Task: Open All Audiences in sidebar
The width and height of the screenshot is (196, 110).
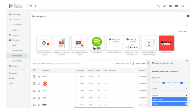Action: tap(17, 25)
